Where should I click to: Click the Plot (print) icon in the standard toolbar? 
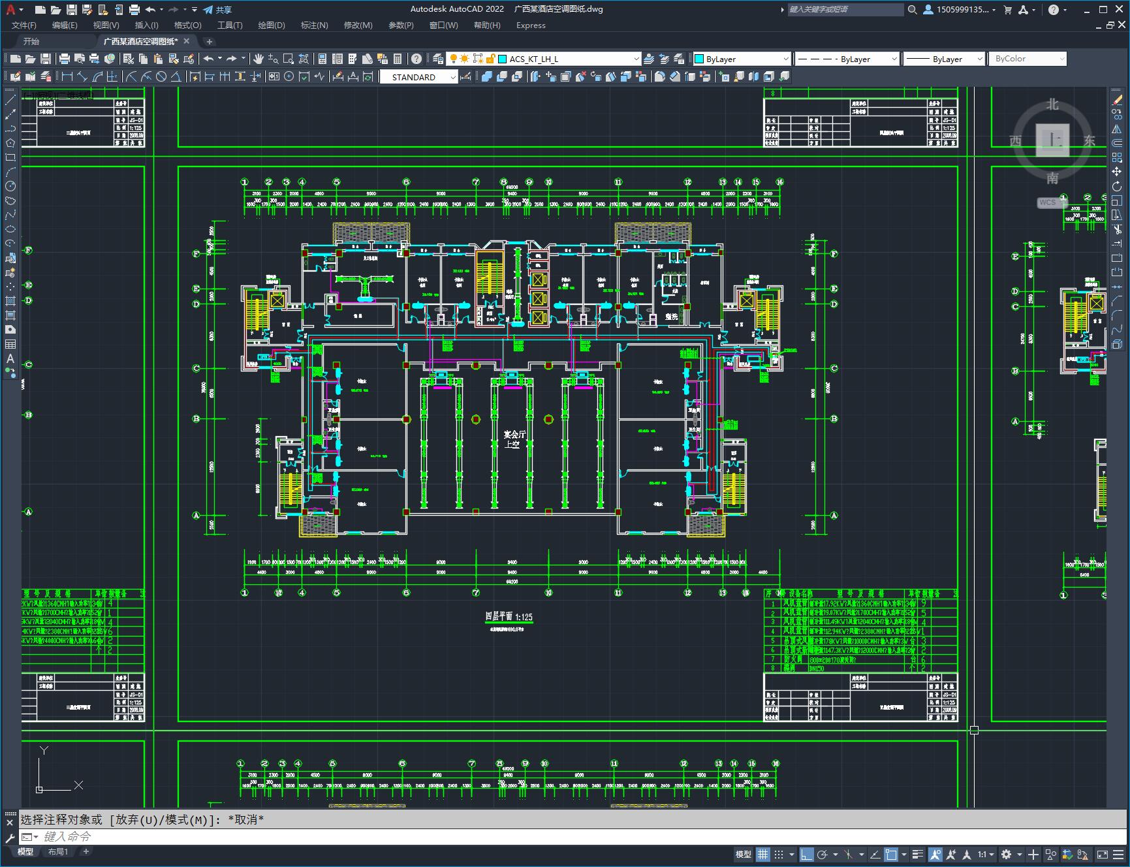coord(64,59)
